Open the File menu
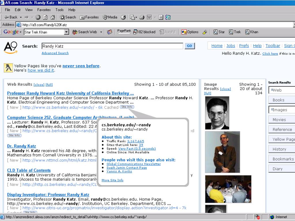295x221 pixels. [7, 10]
